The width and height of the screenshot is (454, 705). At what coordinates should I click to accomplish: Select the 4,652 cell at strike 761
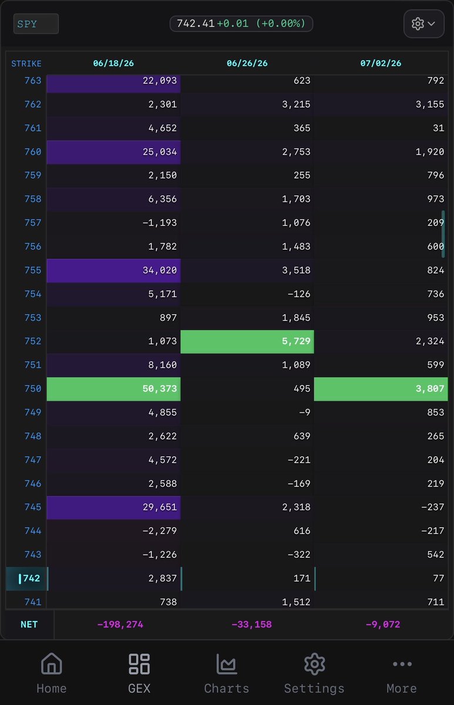(113, 128)
